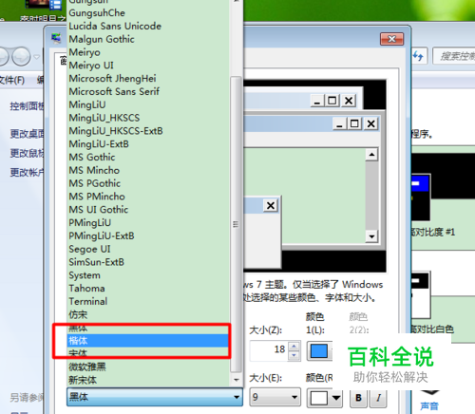Open font size dropdown showing 9
Image resolution: width=475 pixels, height=414 pixels.
coord(275,397)
